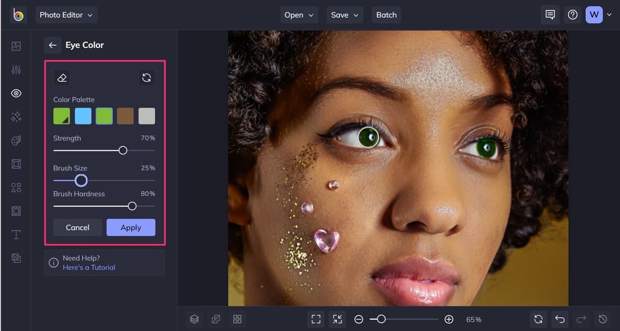The height and width of the screenshot is (331, 620).
Task: Click the 65% zoom value
Action: tap(474, 320)
